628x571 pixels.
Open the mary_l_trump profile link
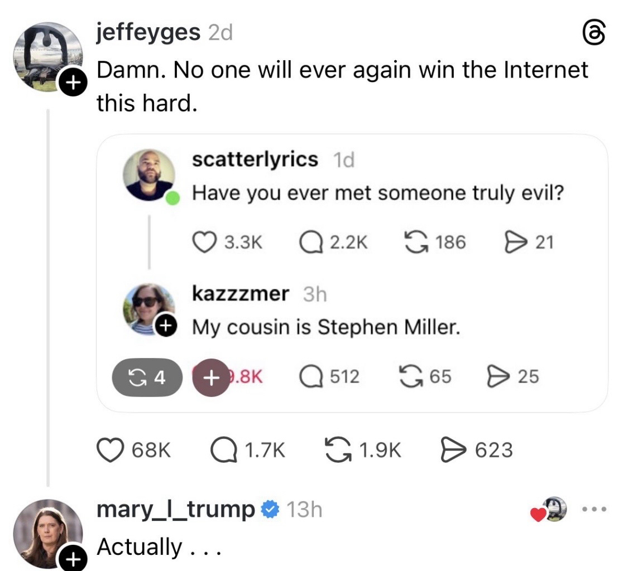[x=175, y=509]
